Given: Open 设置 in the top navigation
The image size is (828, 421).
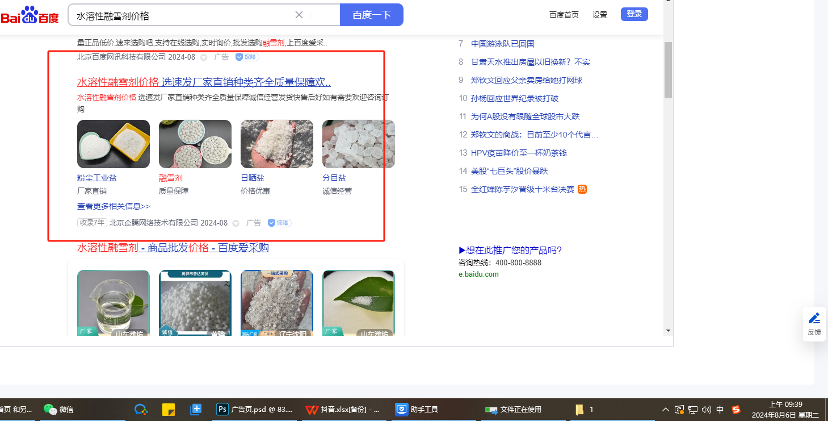Looking at the screenshot, I should [600, 15].
